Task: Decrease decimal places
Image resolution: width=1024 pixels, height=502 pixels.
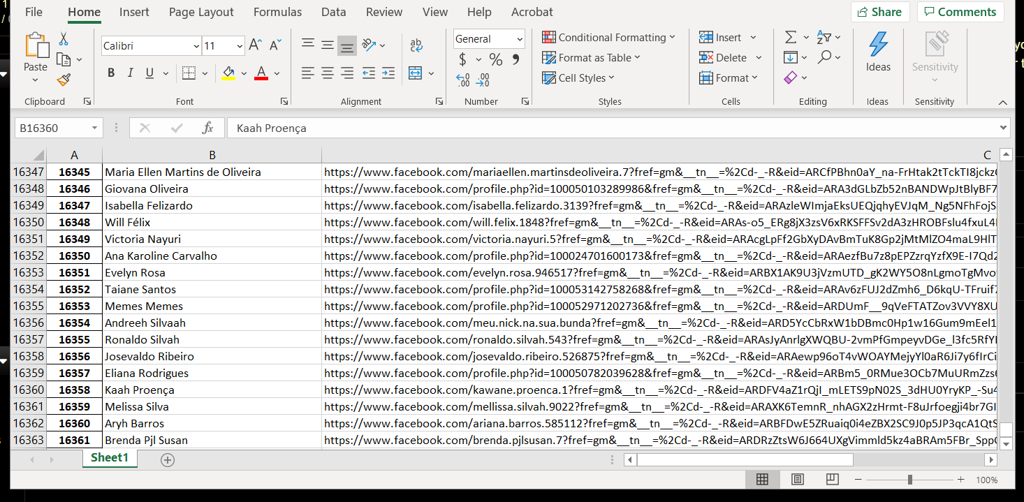Action: 482,80
